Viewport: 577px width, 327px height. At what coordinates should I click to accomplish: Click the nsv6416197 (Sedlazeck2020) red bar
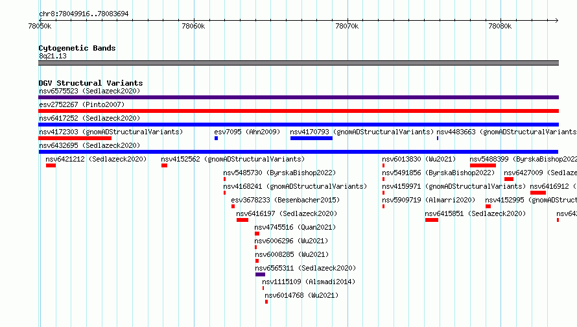click(242, 220)
